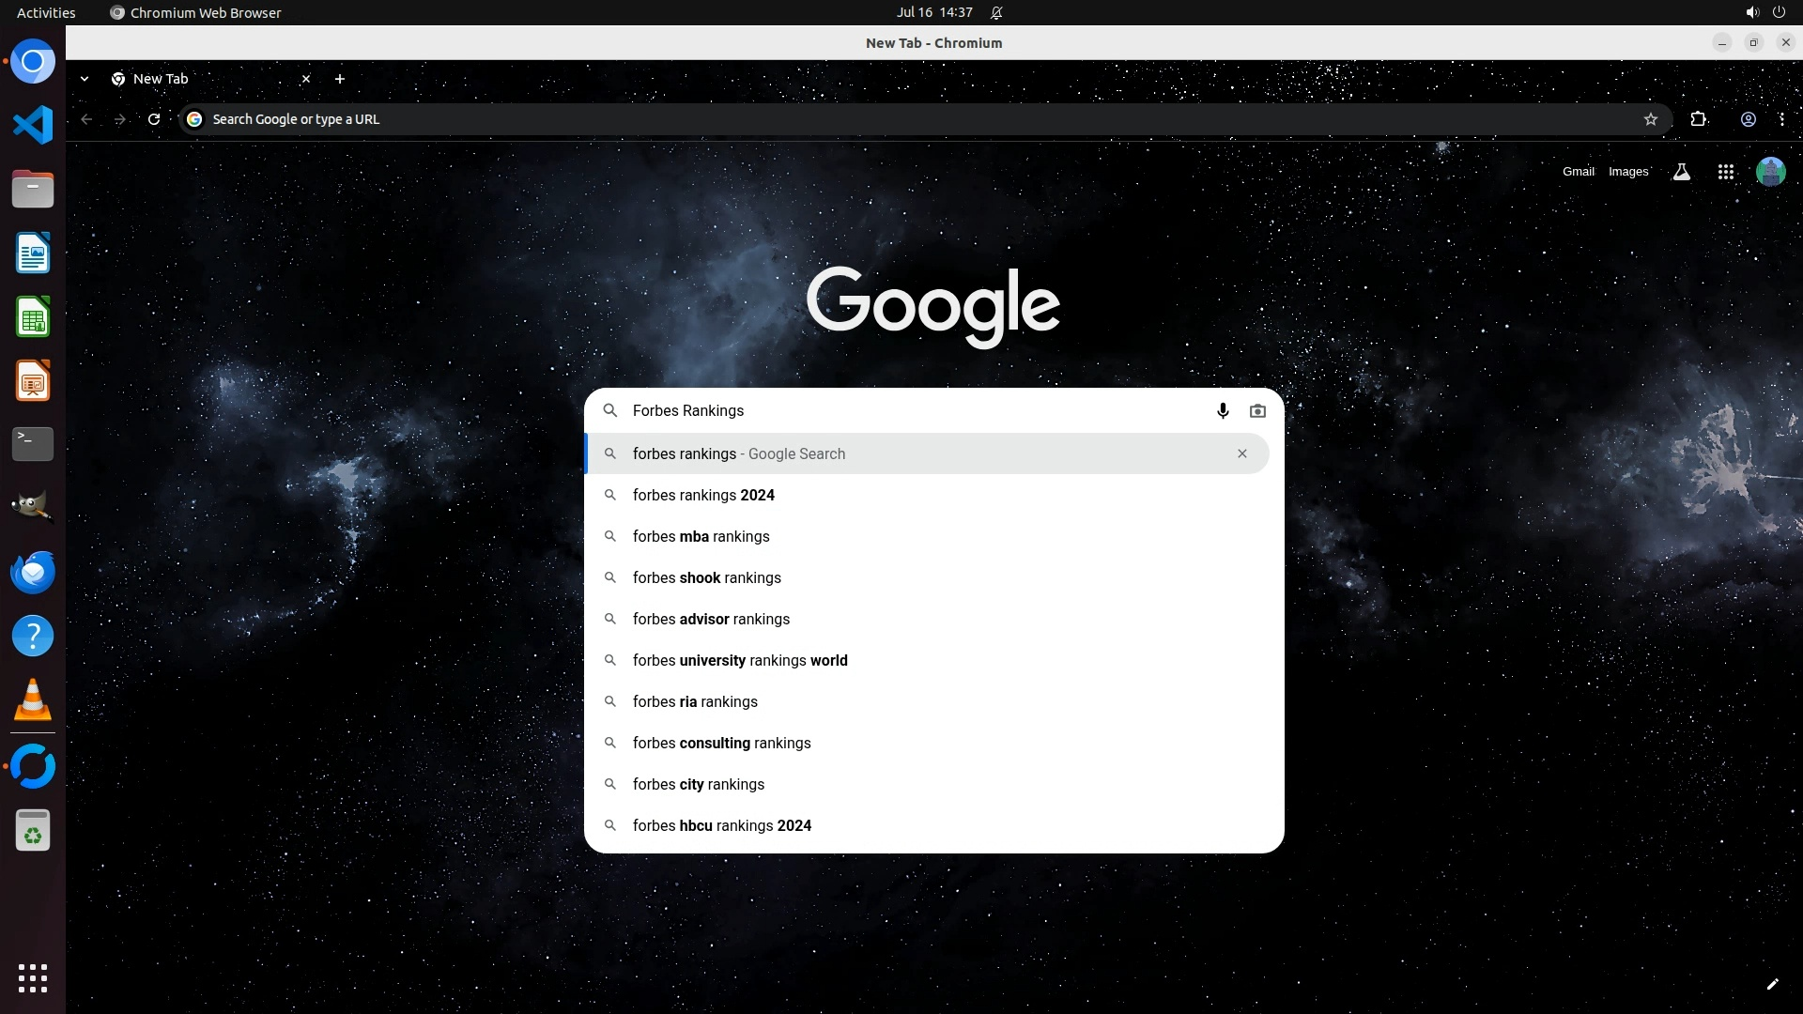Bookmark this tab with star icon
Image resolution: width=1803 pixels, height=1014 pixels.
click(x=1650, y=119)
